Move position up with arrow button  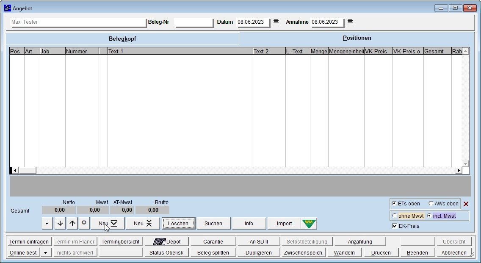click(72, 224)
